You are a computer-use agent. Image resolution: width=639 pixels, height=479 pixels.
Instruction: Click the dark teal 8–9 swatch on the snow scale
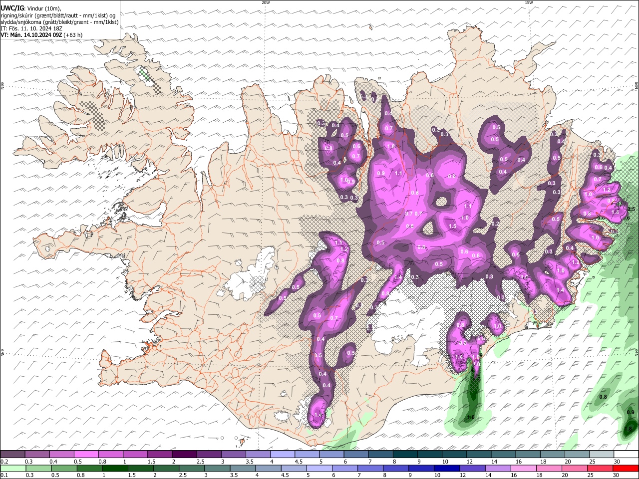click(405, 455)
